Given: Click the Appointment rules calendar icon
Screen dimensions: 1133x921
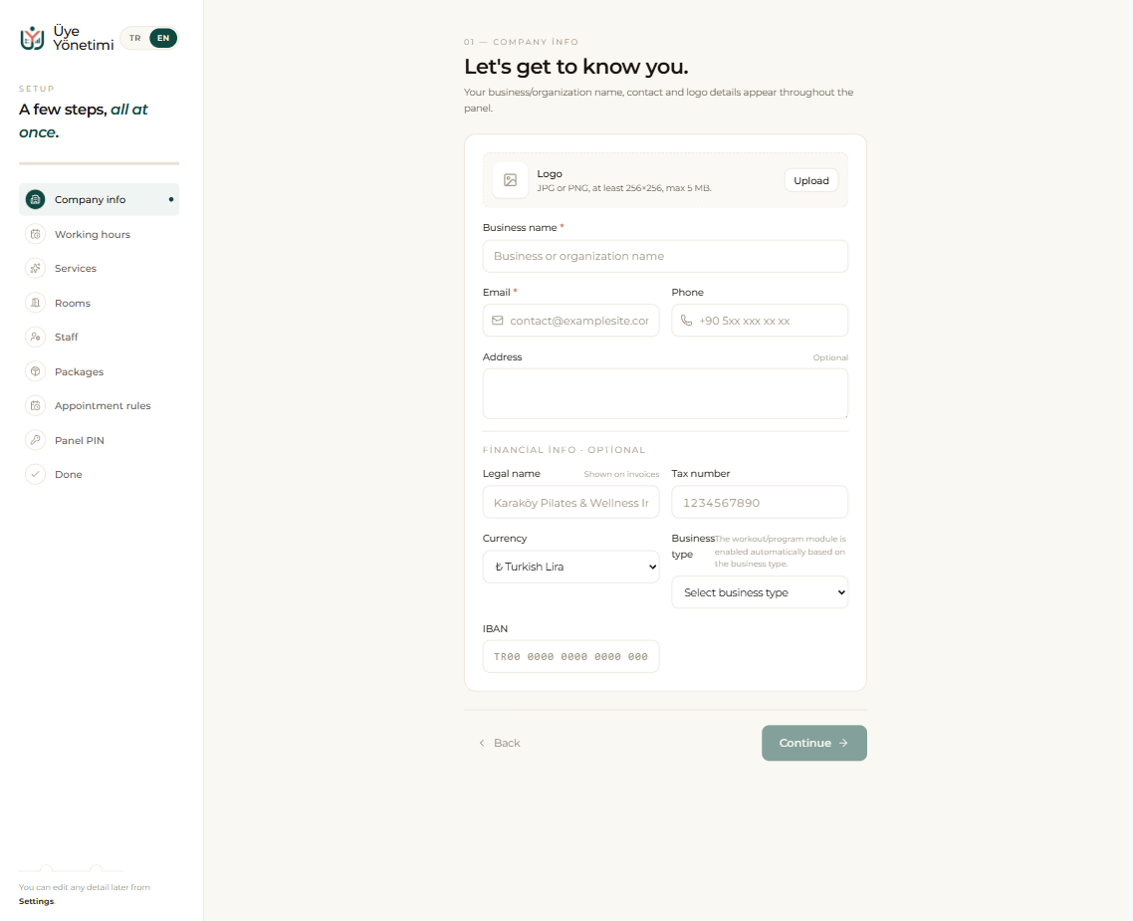Looking at the screenshot, I should pyautogui.click(x=36, y=405).
